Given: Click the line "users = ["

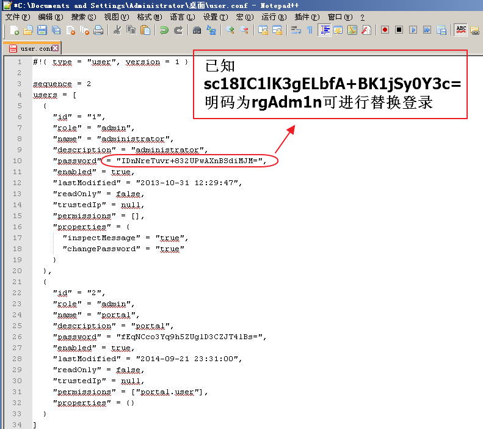Looking at the screenshot, I should (55, 95).
